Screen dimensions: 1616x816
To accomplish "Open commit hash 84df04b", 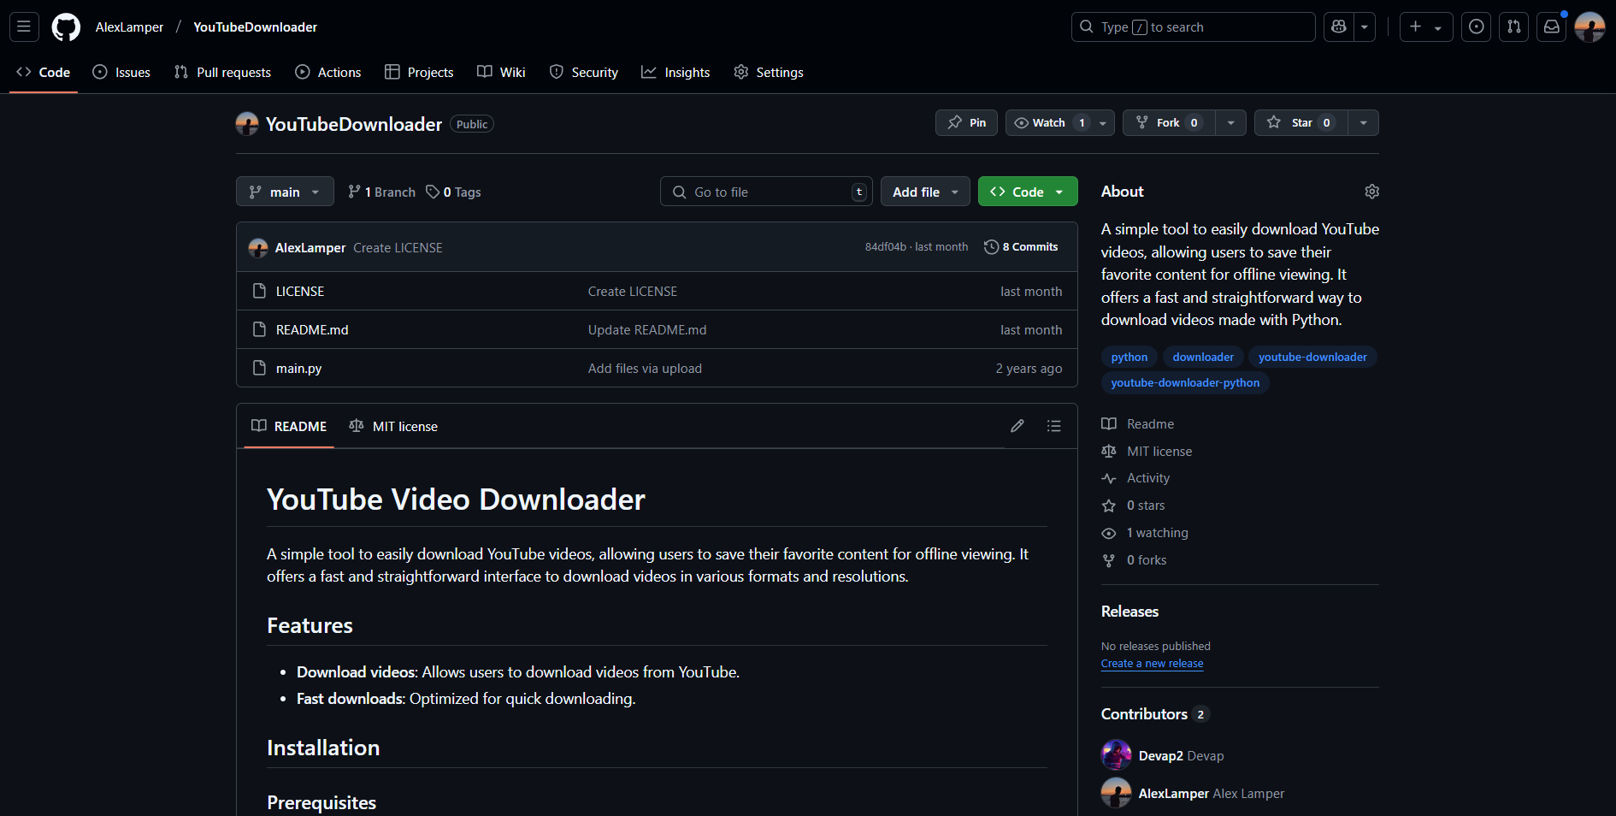I will [x=885, y=247].
